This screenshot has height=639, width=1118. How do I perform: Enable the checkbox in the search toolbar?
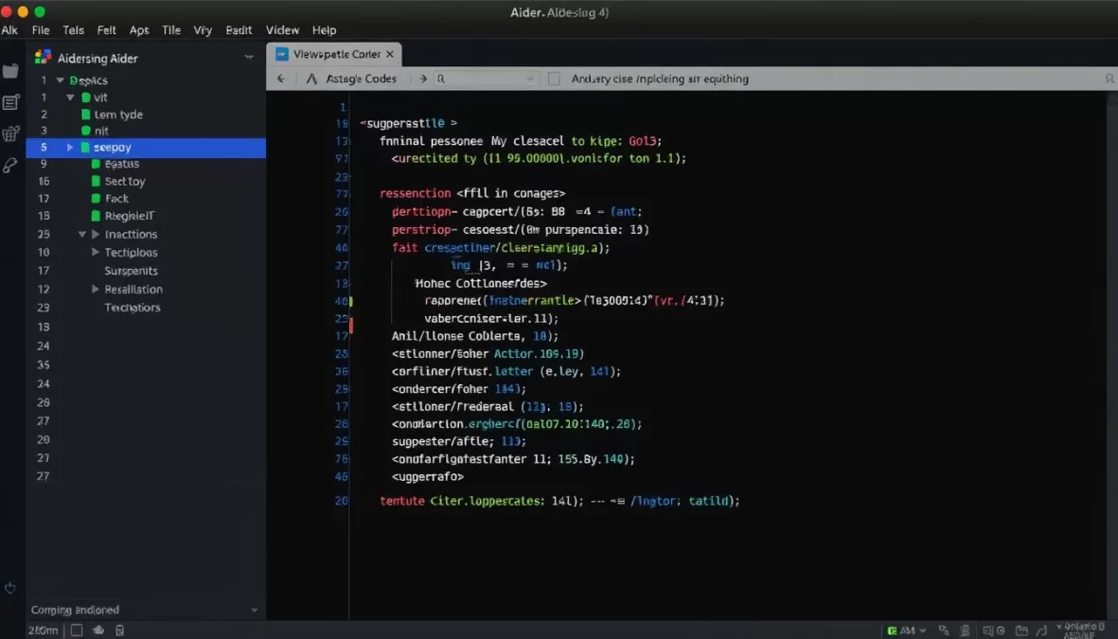coord(554,80)
